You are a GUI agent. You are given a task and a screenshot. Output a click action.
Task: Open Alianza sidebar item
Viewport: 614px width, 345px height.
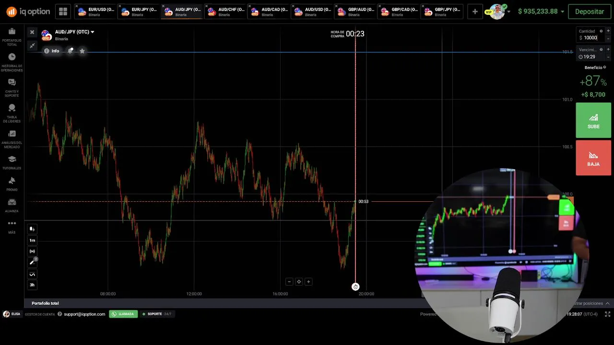12,205
